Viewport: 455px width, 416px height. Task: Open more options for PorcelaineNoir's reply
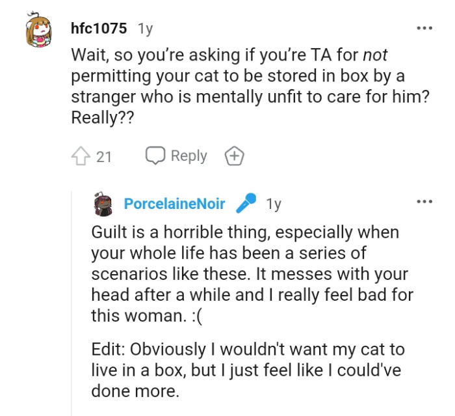424,202
